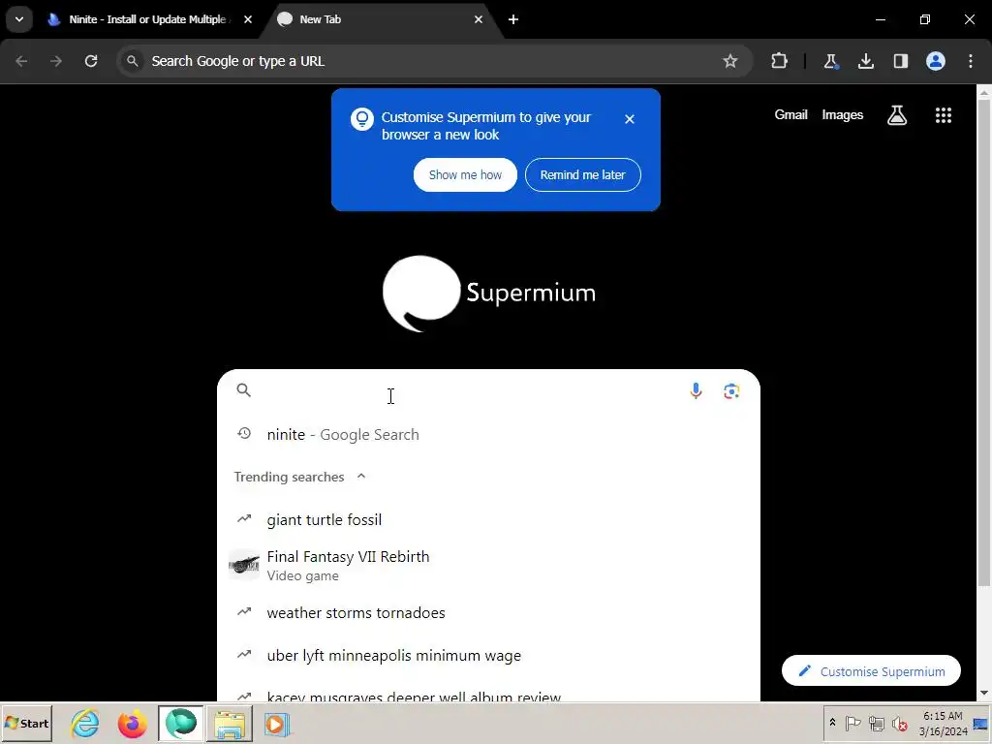
Task: Switch to the Ninite tab
Action: [149, 19]
